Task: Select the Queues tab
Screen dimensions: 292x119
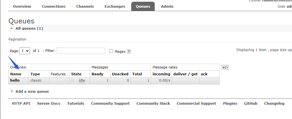Action: [x=143, y=7]
